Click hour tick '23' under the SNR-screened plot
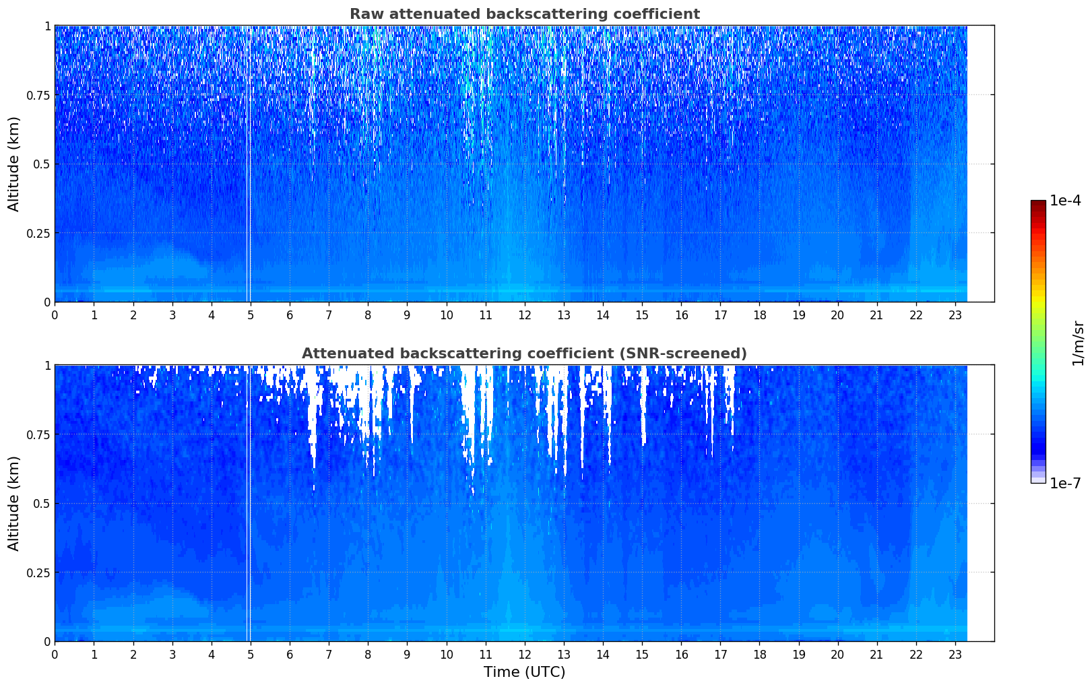Screen dimensions: 1092x687 pyautogui.click(x=955, y=654)
